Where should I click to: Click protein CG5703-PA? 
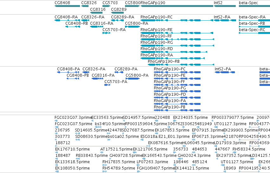pyautogui.click(x=108, y=85)
